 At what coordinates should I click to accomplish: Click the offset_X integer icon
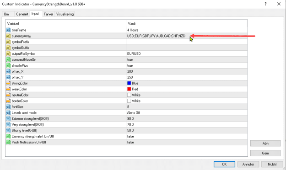8,71
